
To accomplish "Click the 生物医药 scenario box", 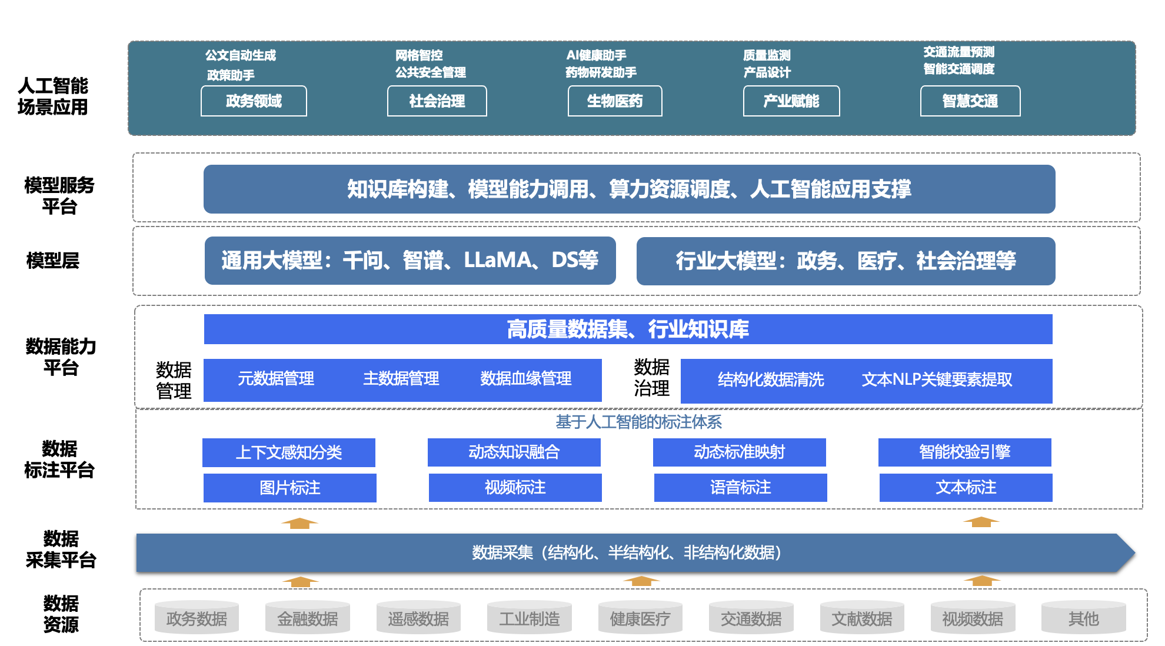I will 615,101.
